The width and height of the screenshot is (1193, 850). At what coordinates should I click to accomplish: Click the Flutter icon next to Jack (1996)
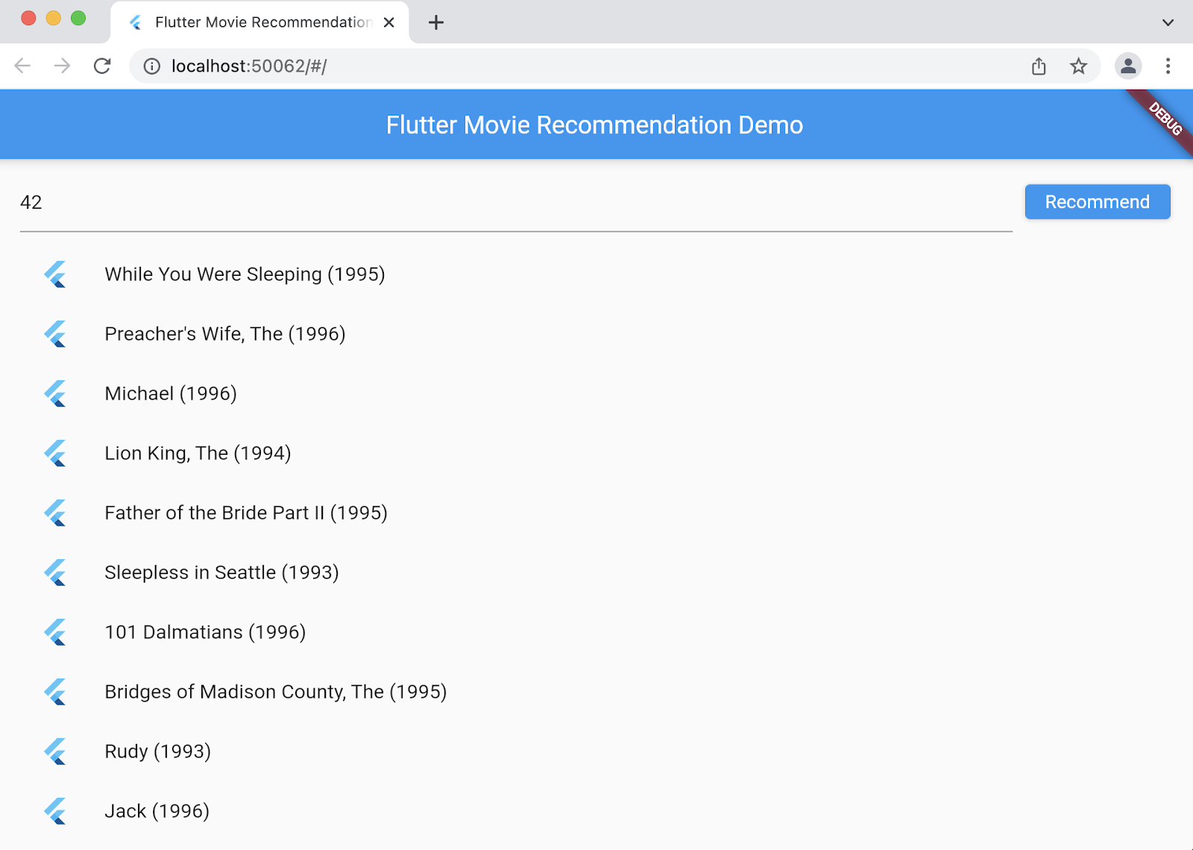point(55,811)
